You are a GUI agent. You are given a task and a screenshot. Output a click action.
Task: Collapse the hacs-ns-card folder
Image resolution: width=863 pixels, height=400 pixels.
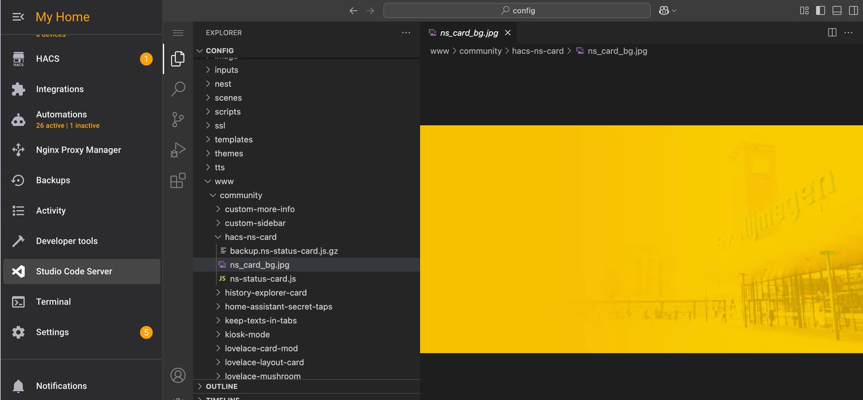pyautogui.click(x=250, y=237)
